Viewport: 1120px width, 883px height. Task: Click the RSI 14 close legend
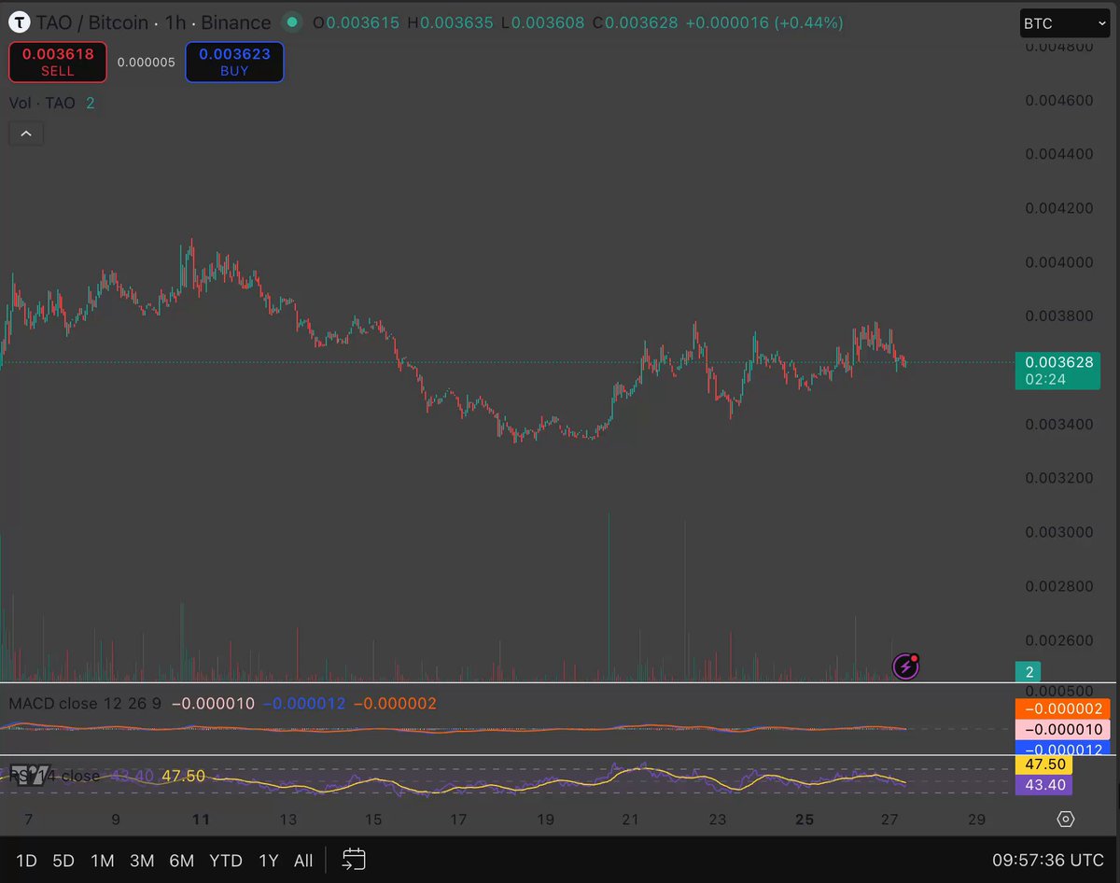[x=55, y=776]
